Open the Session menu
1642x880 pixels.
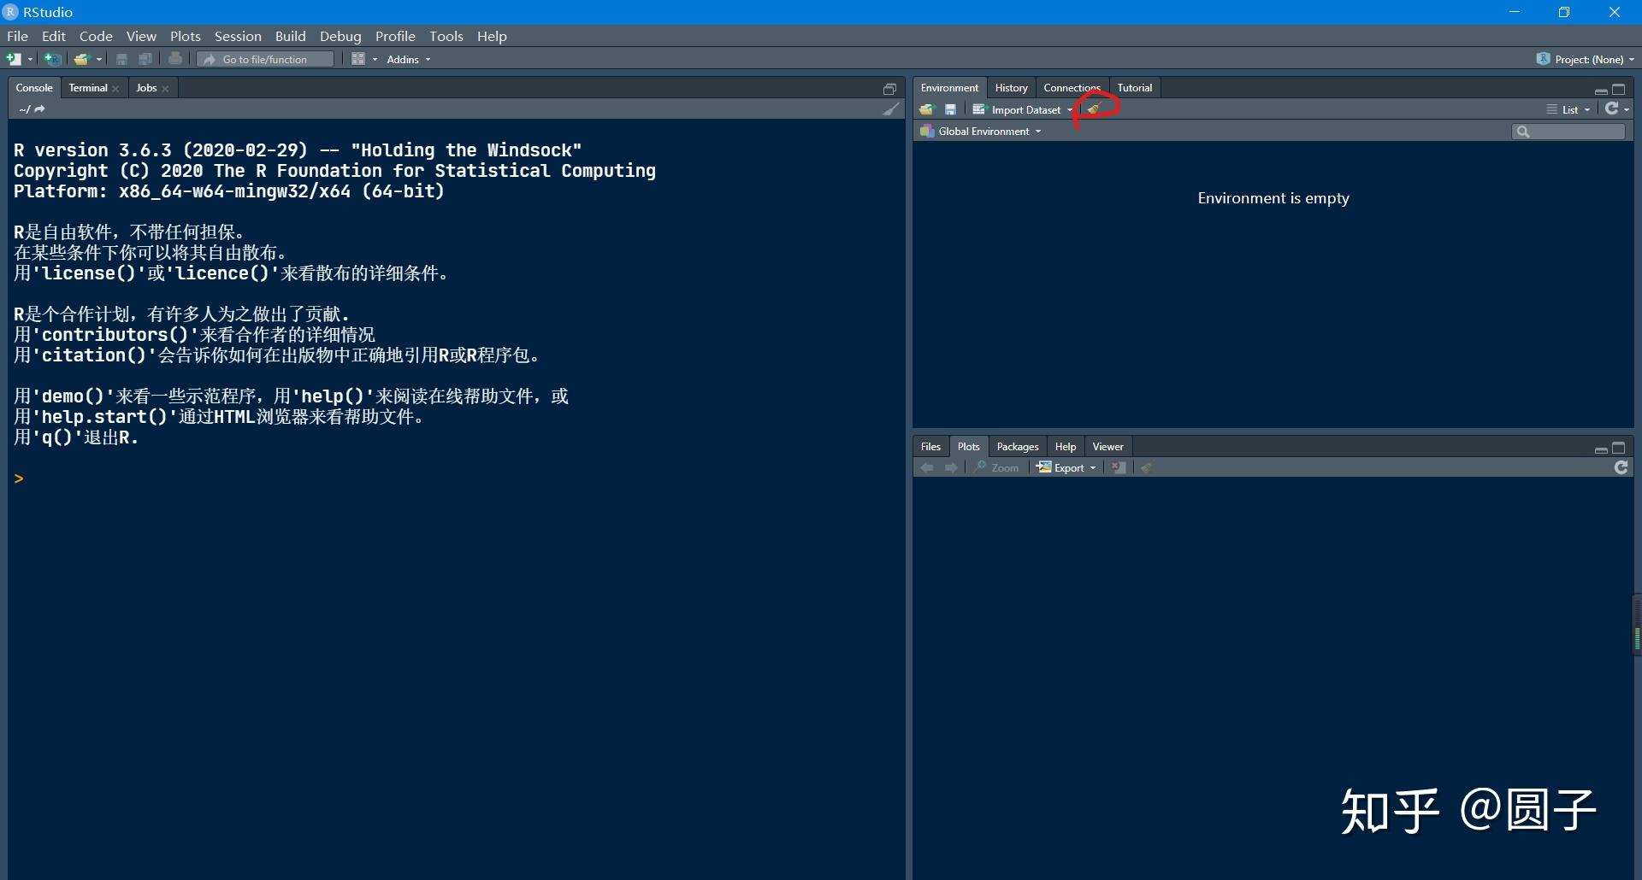[238, 36]
